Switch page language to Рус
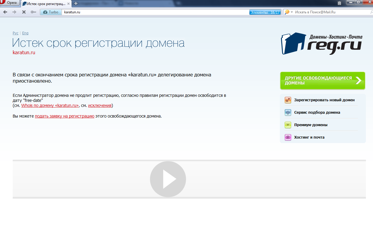 point(15,33)
